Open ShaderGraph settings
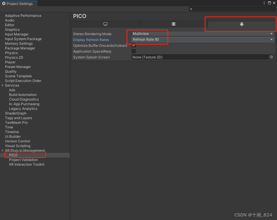The height and width of the screenshot is (220, 277). [16, 113]
